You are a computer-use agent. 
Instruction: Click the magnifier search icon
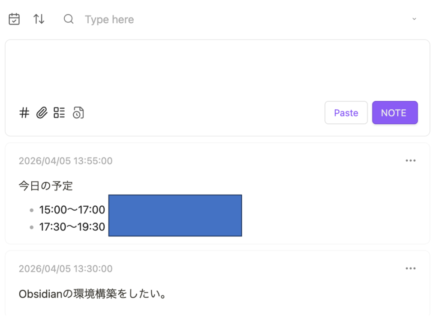click(x=69, y=19)
